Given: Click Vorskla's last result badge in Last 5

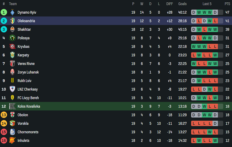Looking at the screenshot, I should (x=215, y=124).
